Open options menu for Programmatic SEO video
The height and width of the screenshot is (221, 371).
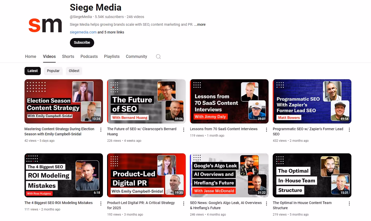349,130
